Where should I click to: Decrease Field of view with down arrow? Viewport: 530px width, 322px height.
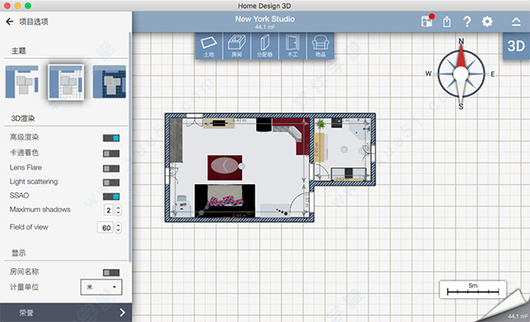(118, 230)
